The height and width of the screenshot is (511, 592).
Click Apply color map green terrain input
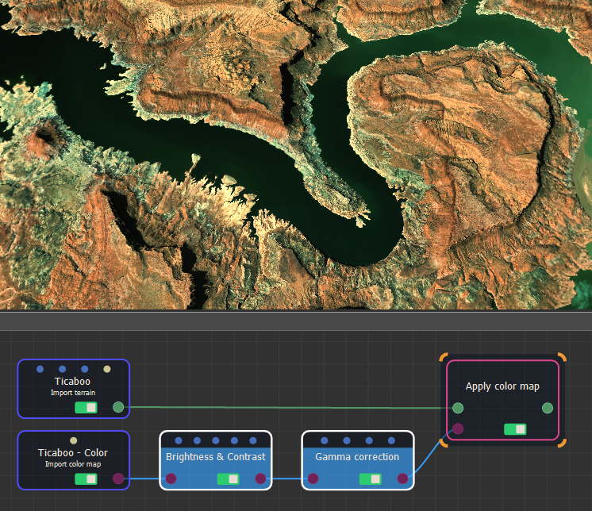pyautogui.click(x=458, y=408)
